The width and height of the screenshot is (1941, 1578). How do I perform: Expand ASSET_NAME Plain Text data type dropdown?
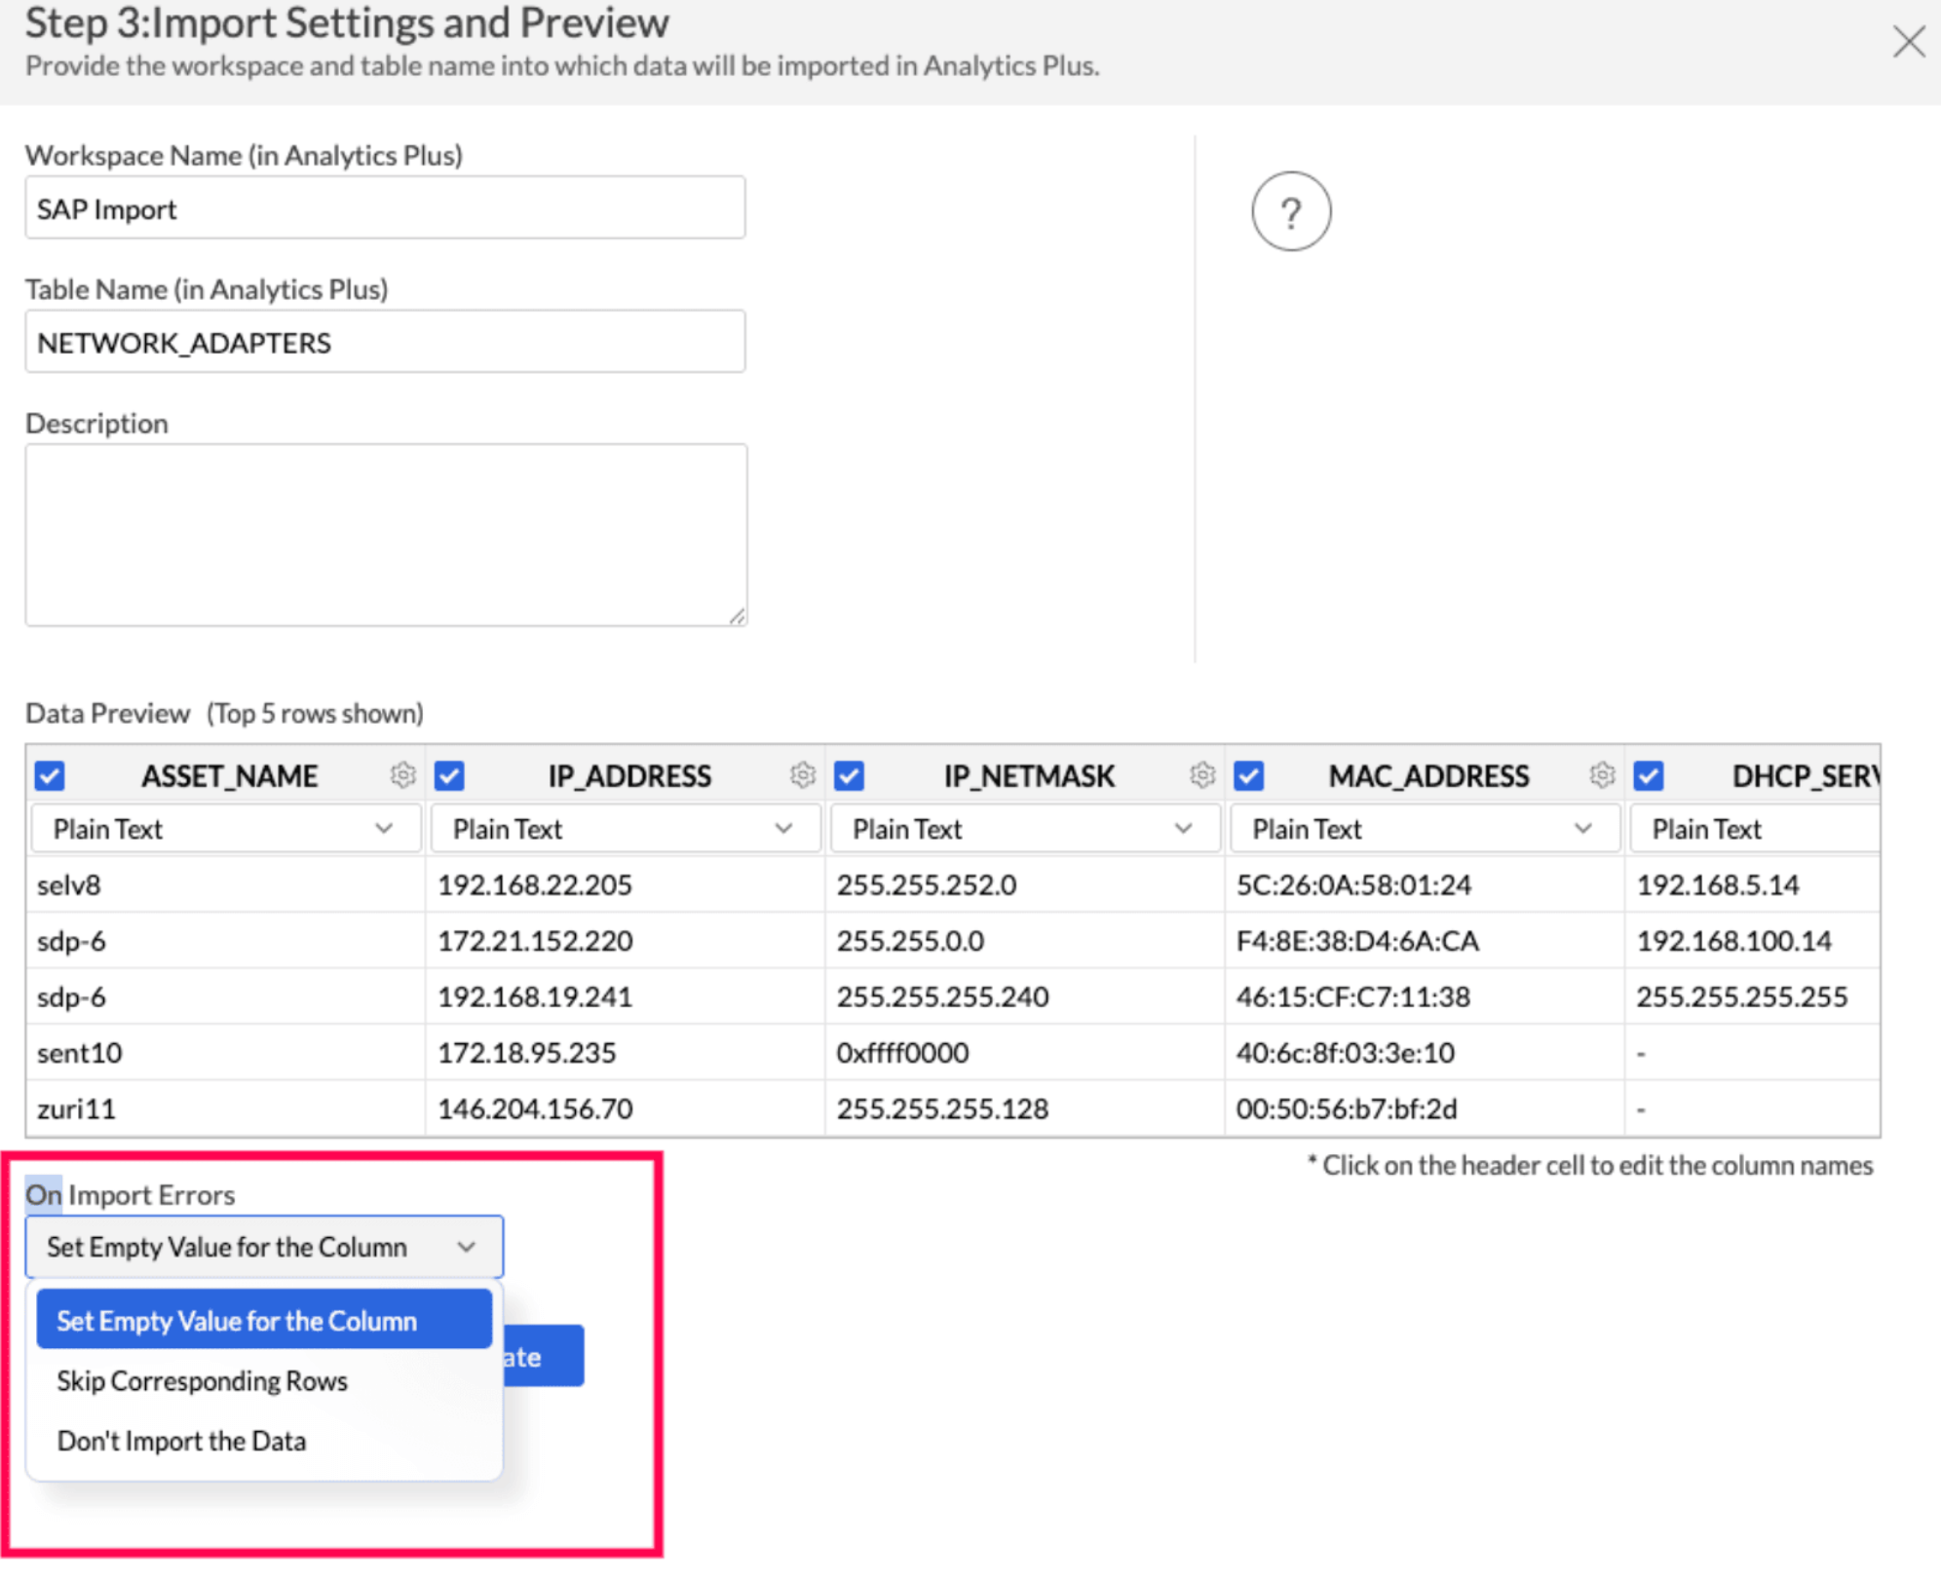tap(225, 829)
